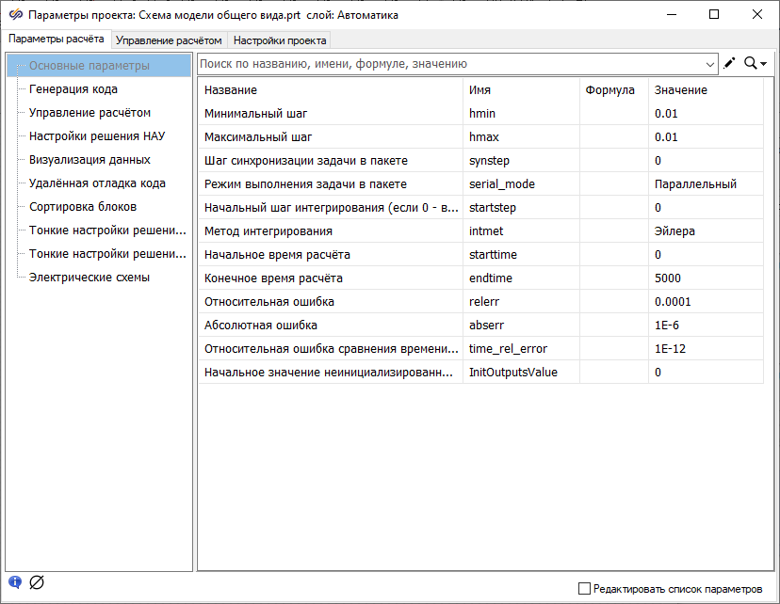This screenshot has width=780, height=604.
Task: Enable 'Редактировать список параметров' checkbox
Action: (x=584, y=589)
